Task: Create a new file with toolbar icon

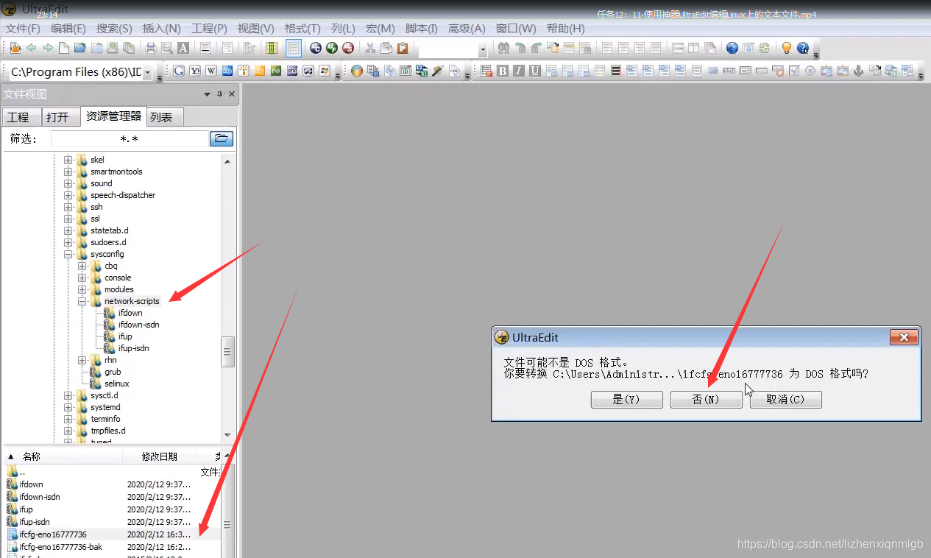Action: point(63,48)
